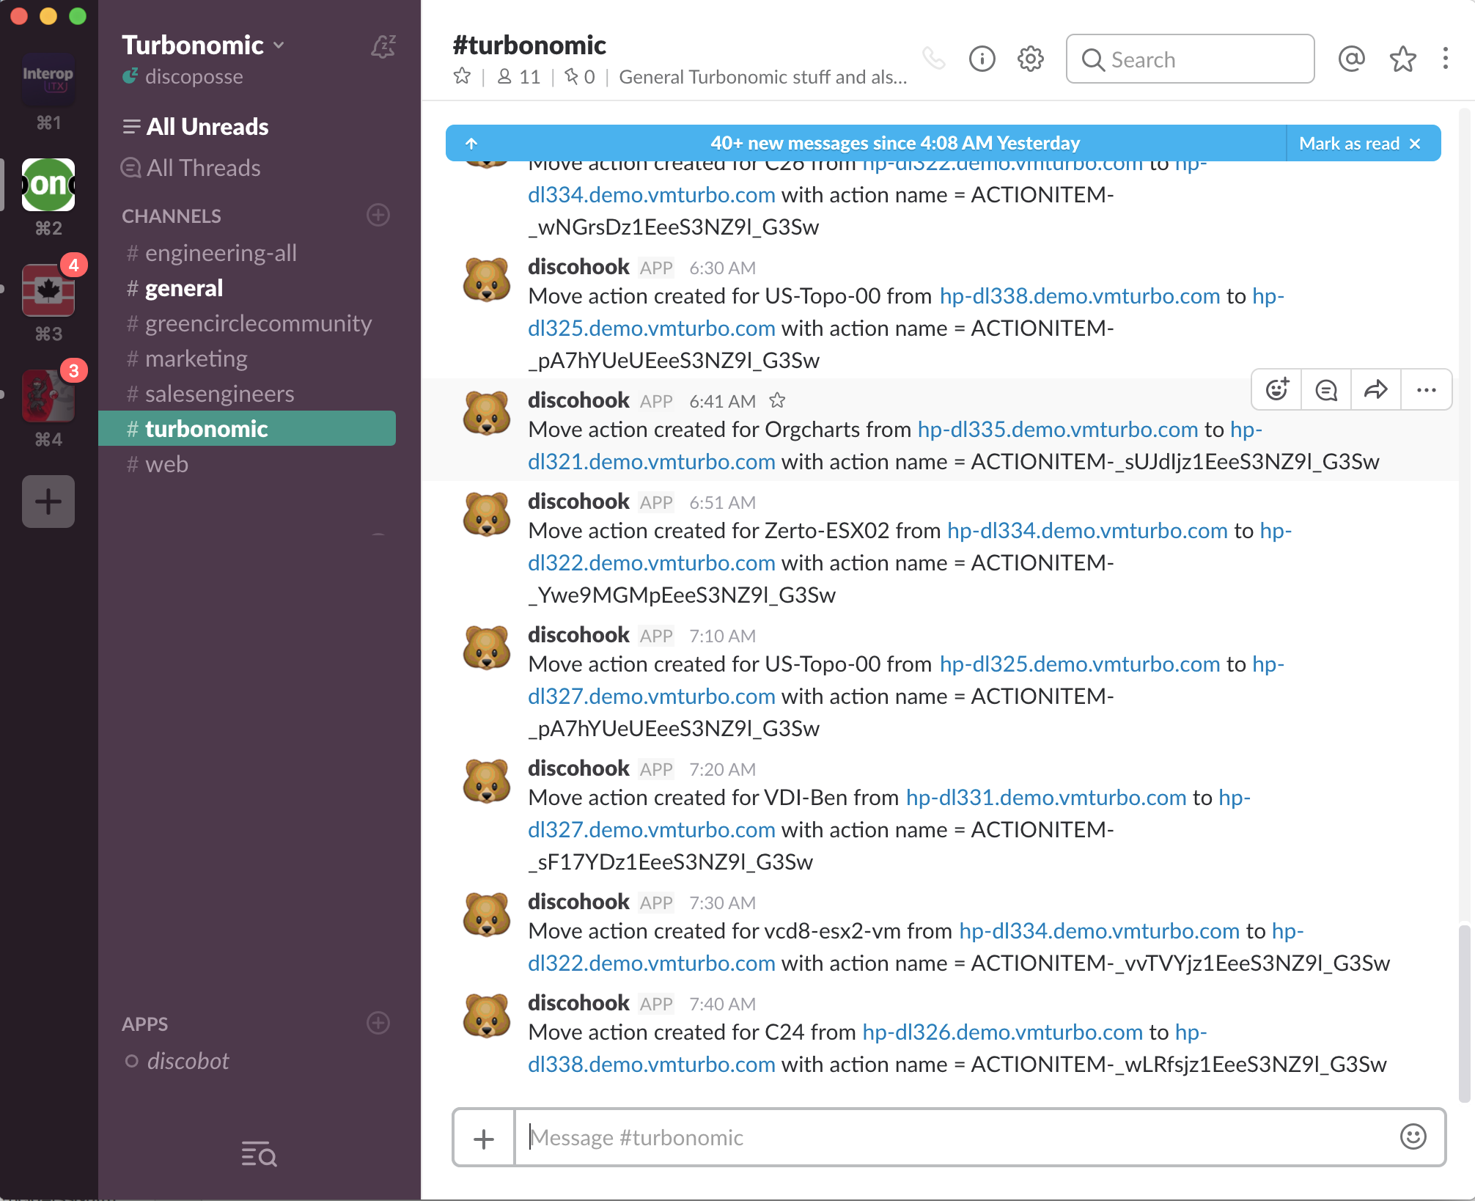Switch to the general channel
This screenshot has height=1201, width=1475.
click(183, 288)
